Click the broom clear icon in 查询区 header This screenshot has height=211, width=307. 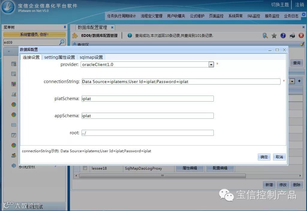click(x=302, y=44)
